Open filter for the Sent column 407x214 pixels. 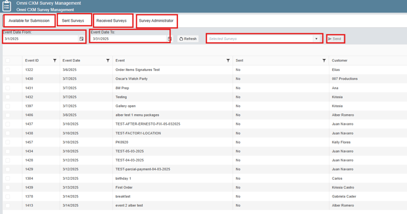click(324, 60)
